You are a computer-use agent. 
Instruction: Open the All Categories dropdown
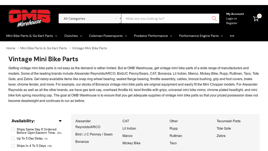pos(90,18)
